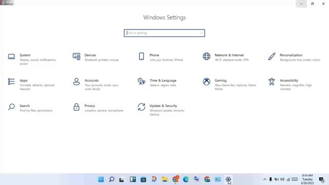This screenshot has height=185, width=329.
Task: Open the taskbar clock and date
Action: click(x=307, y=179)
